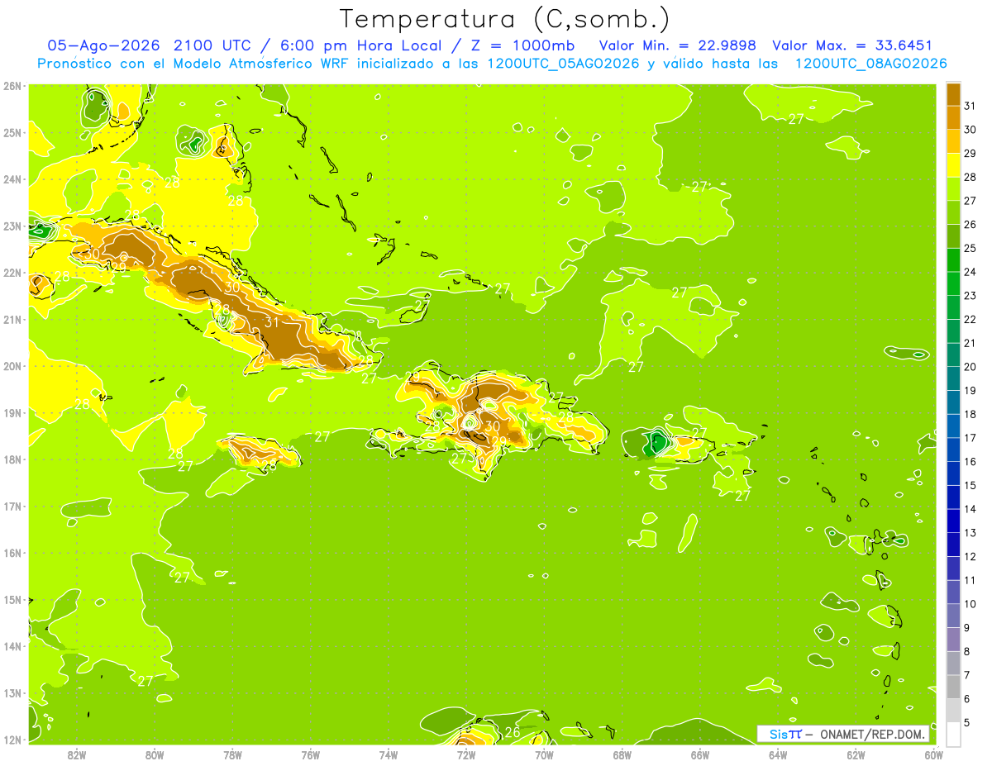Screen dimensions: 992x766
Task: Click the colorbar label '13'
Action: (x=970, y=533)
